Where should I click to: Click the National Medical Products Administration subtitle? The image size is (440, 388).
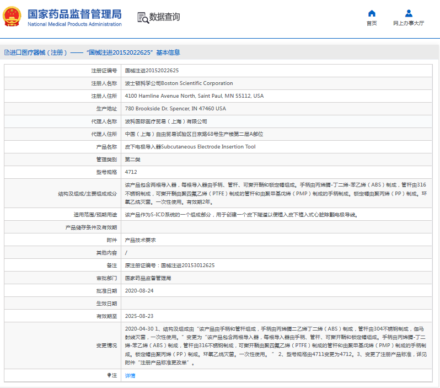click(x=74, y=24)
